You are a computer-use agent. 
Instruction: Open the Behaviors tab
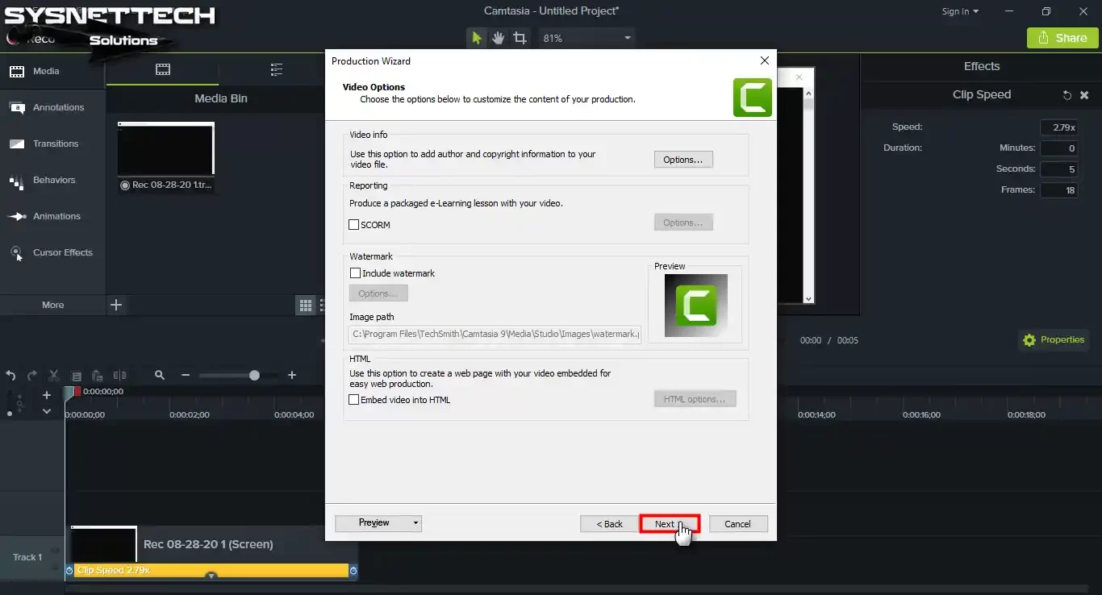tap(52, 180)
